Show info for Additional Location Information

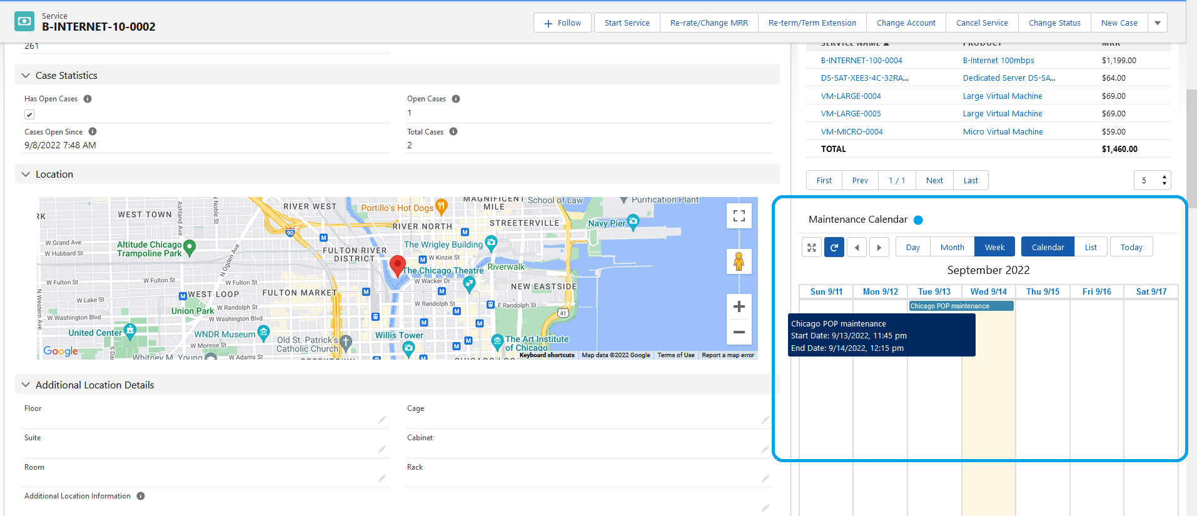coord(141,496)
